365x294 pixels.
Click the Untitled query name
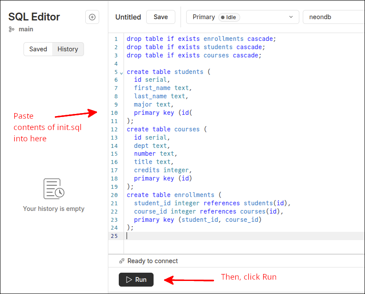(x=128, y=17)
